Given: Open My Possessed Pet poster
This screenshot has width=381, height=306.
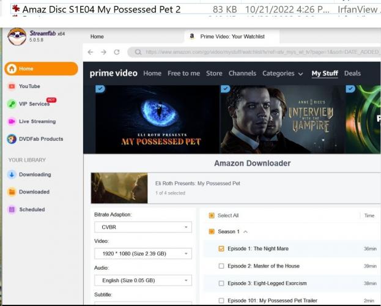Looking at the screenshot, I should (x=157, y=119).
